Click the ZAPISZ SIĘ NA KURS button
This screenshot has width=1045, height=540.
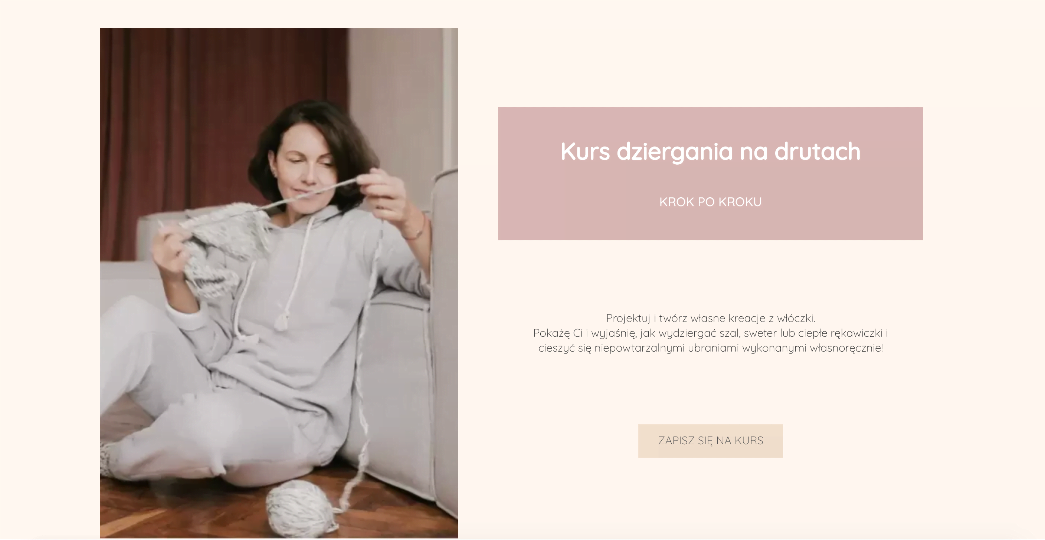tap(710, 441)
